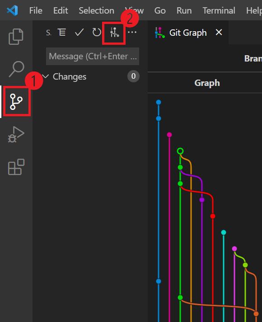Close the Git Graph tab

click(x=219, y=32)
